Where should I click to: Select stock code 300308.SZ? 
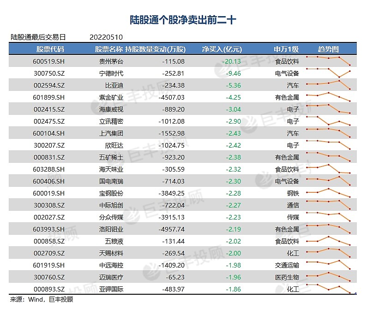pos(49,205)
